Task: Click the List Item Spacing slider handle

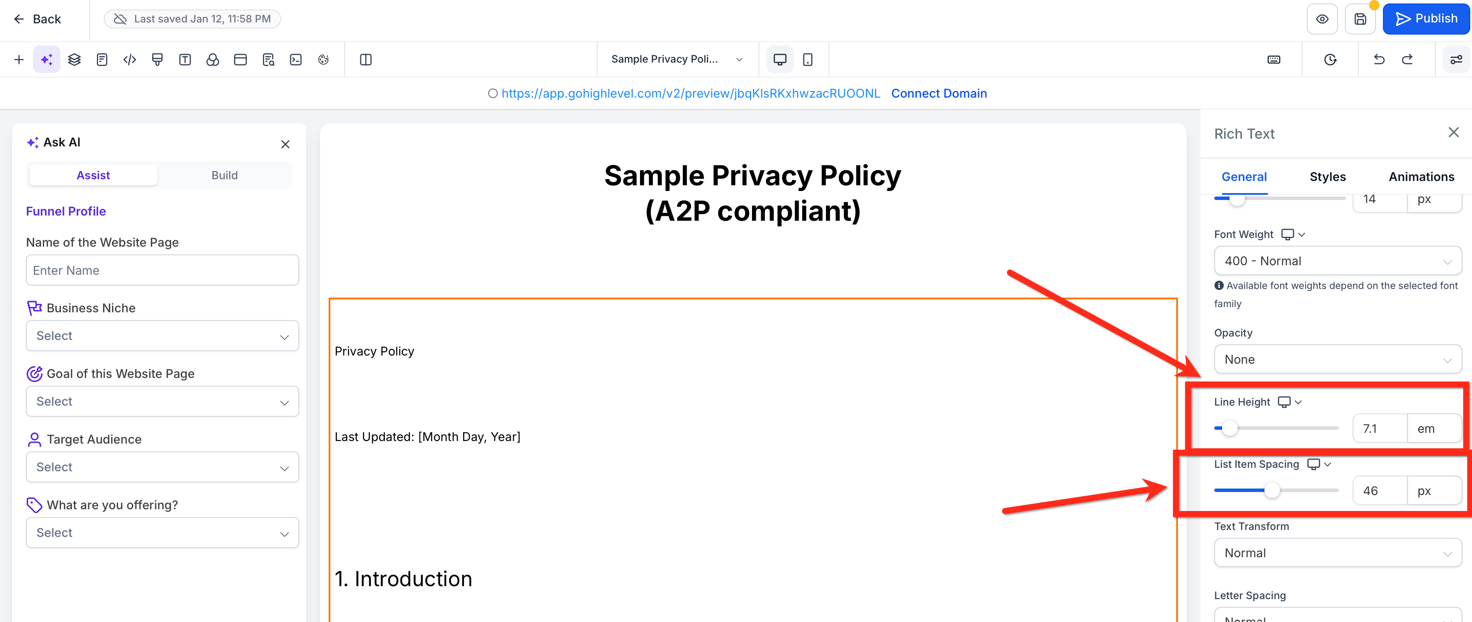Action: click(1272, 490)
